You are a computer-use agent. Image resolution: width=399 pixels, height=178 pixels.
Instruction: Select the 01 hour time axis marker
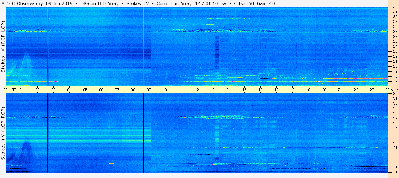pyautogui.click(x=22, y=90)
